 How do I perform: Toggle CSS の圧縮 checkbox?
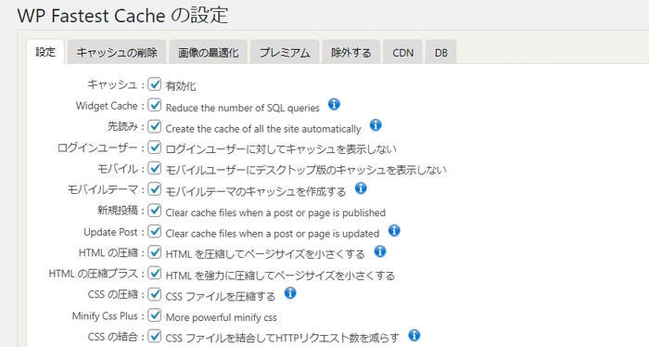click(x=155, y=294)
